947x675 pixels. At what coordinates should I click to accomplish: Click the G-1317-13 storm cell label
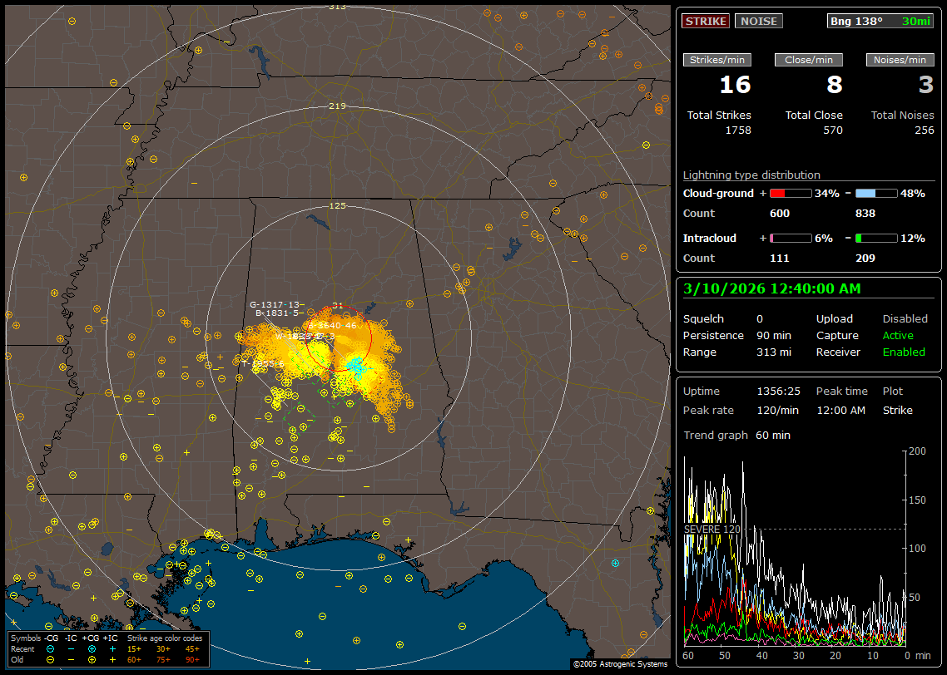275,304
